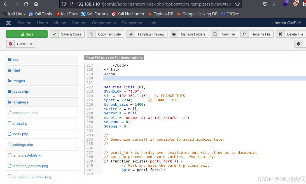Viewport: 306px width, 184px height.
Task: Go to browser home icon
Action: click(36, 4)
